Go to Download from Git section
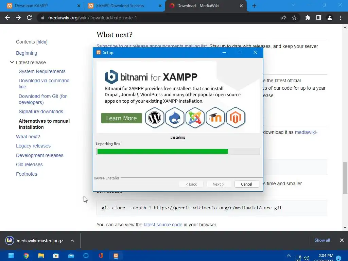This screenshot has height=261, width=348. 42,99
